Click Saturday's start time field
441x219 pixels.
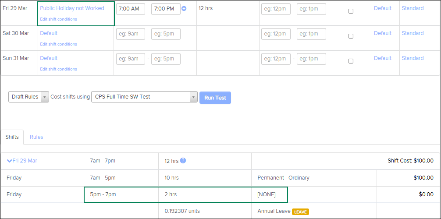(131, 34)
